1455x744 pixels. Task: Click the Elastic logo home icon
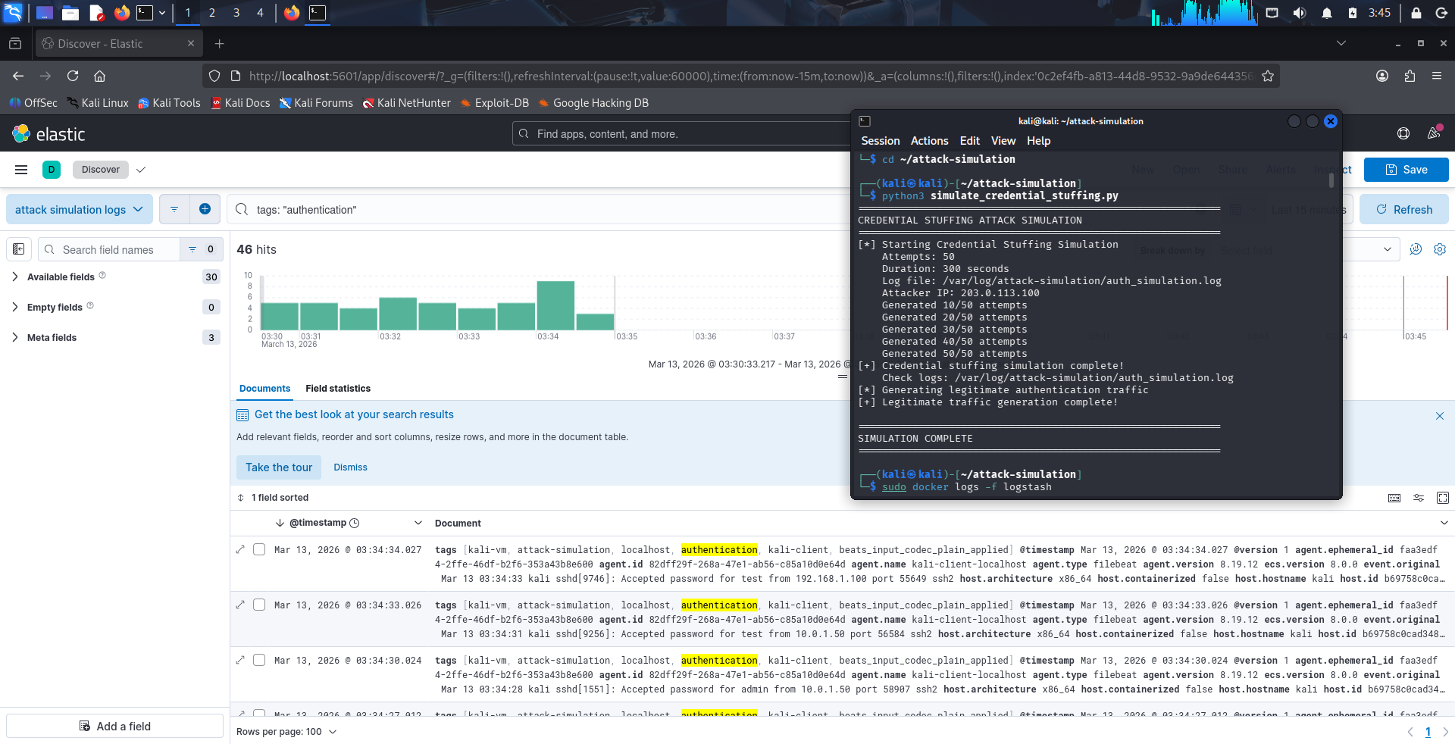tap(21, 134)
